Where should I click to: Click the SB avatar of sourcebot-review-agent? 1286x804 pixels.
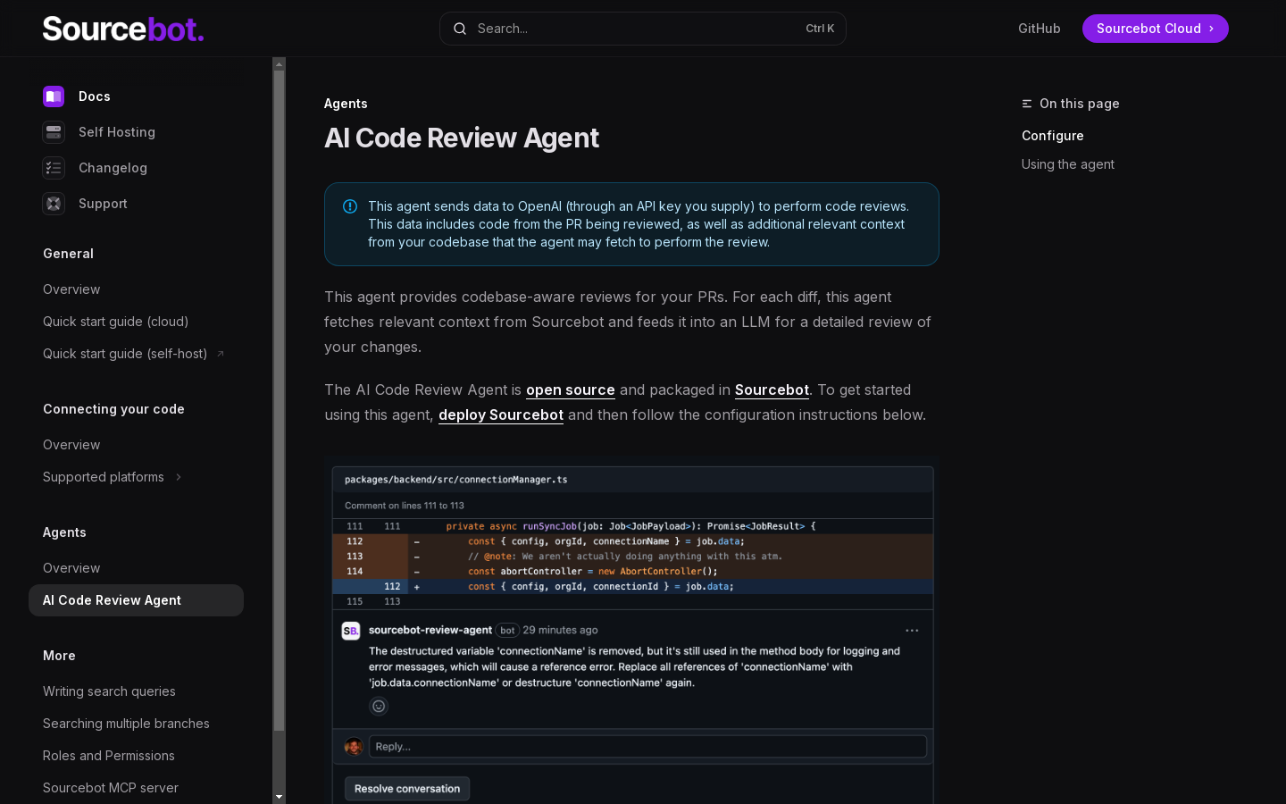pyautogui.click(x=351, y=631)
